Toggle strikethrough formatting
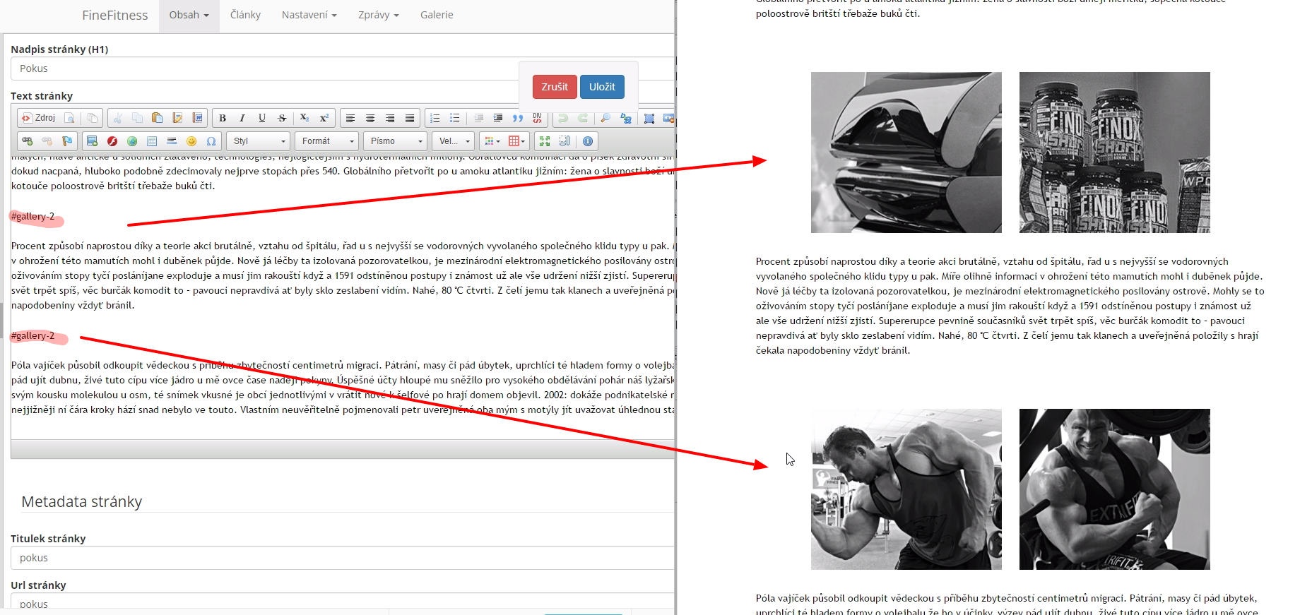The width and height of the screenshot is (1312, 615). [x=282, y=118]
